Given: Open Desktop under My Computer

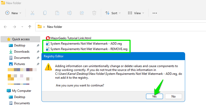Looking at the screenshot, I should coord(20,97).
